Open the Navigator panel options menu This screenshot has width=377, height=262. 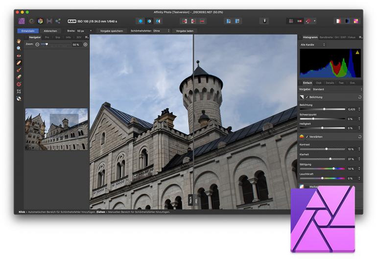tap(87, 37)
